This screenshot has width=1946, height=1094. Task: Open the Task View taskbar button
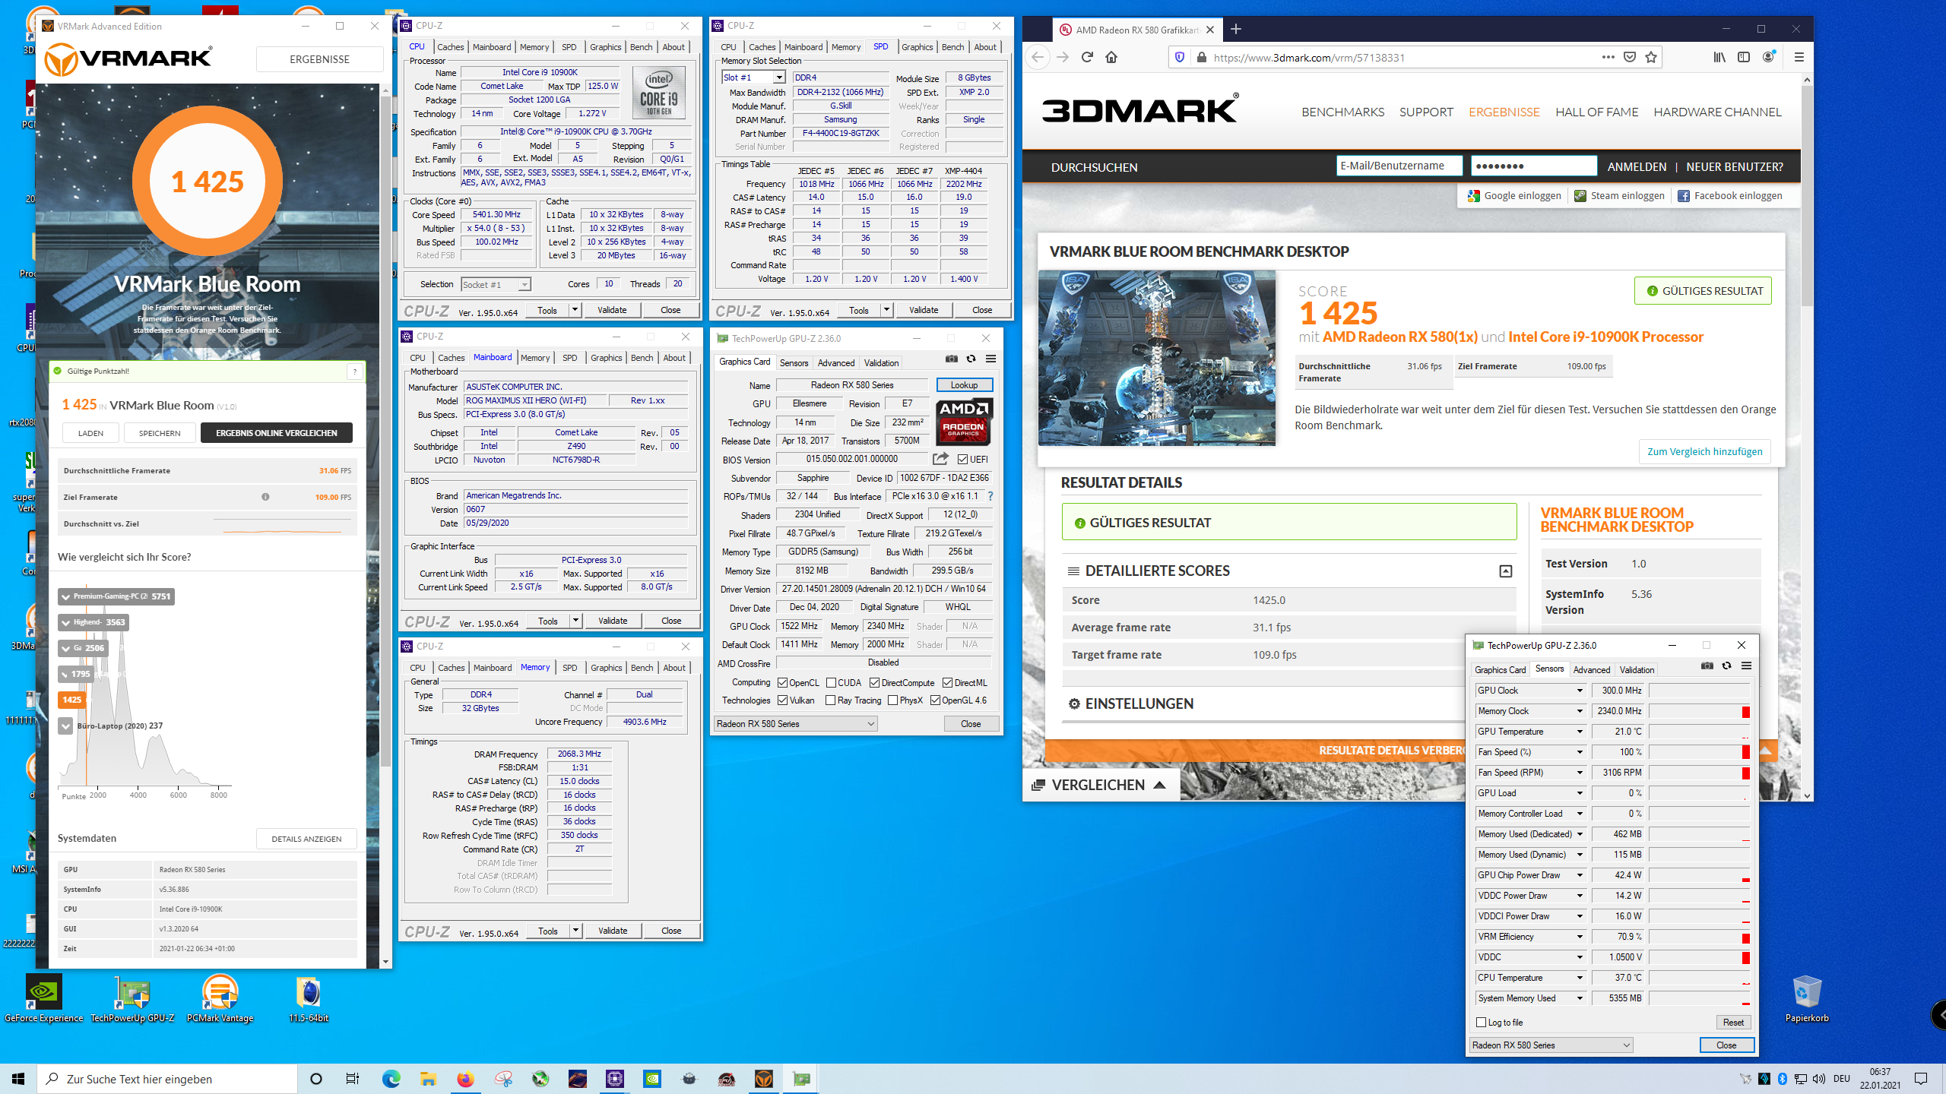pos(353,1079)
